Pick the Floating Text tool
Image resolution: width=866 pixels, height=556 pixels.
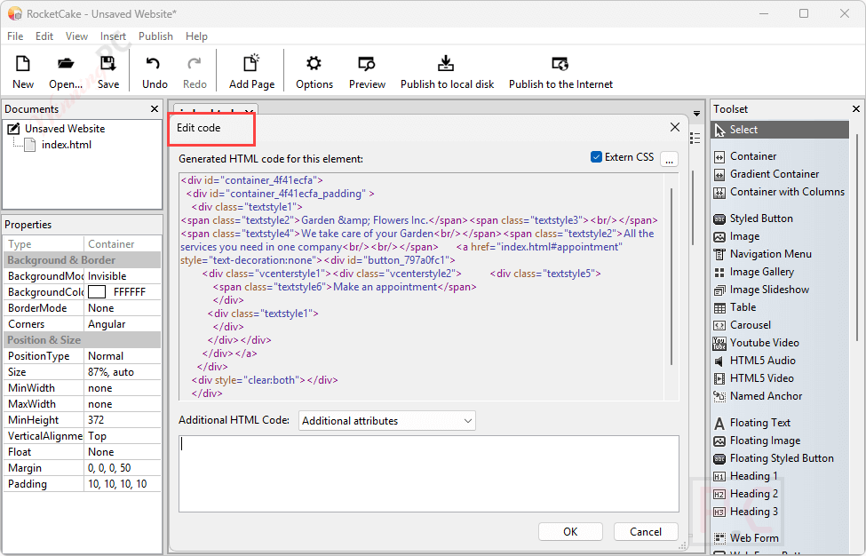(751, 423)
